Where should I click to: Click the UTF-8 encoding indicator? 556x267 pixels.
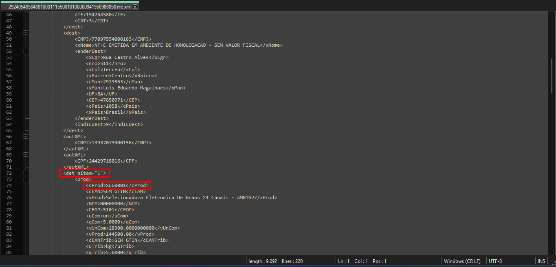(495, 261)
